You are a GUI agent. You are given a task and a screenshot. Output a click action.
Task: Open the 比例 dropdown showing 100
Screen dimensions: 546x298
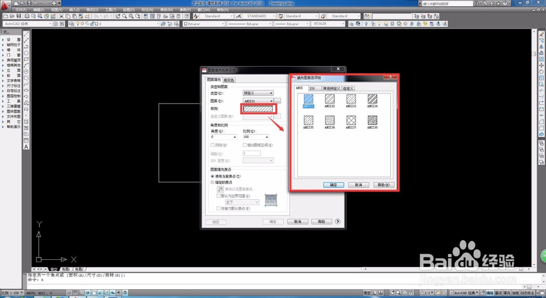tap(256, 137)
